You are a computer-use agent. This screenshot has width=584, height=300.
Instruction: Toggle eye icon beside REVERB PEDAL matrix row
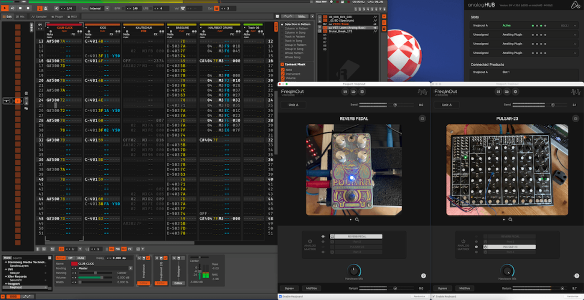(x=323, y=236)
